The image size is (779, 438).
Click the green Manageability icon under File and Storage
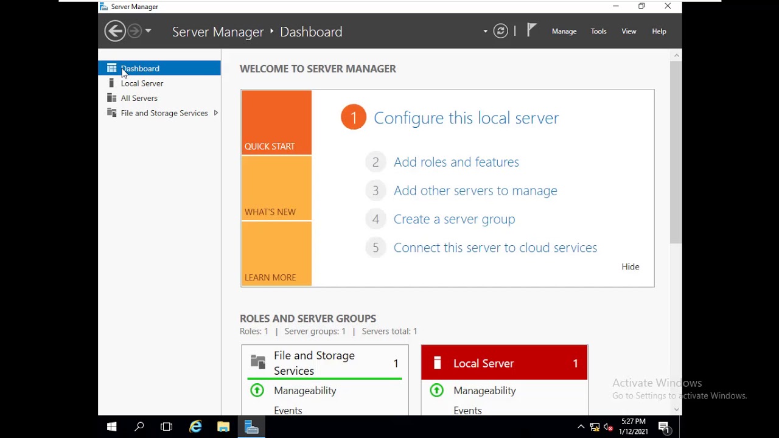(257, 390)
